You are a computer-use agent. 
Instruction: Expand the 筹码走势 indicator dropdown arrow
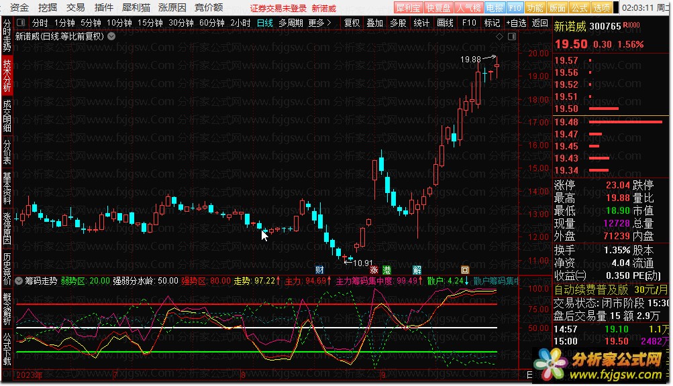[19, 281]
